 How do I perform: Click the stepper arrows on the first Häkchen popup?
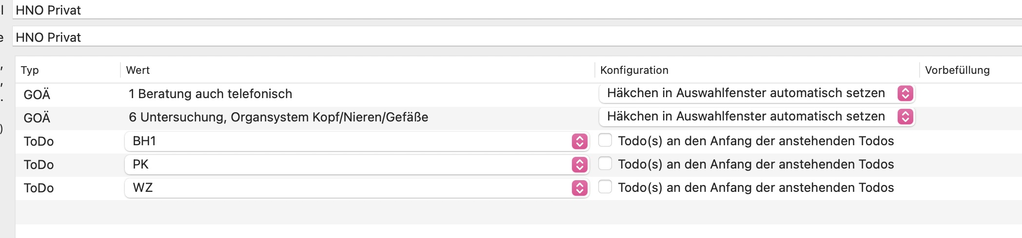click(x=905, y=93)
